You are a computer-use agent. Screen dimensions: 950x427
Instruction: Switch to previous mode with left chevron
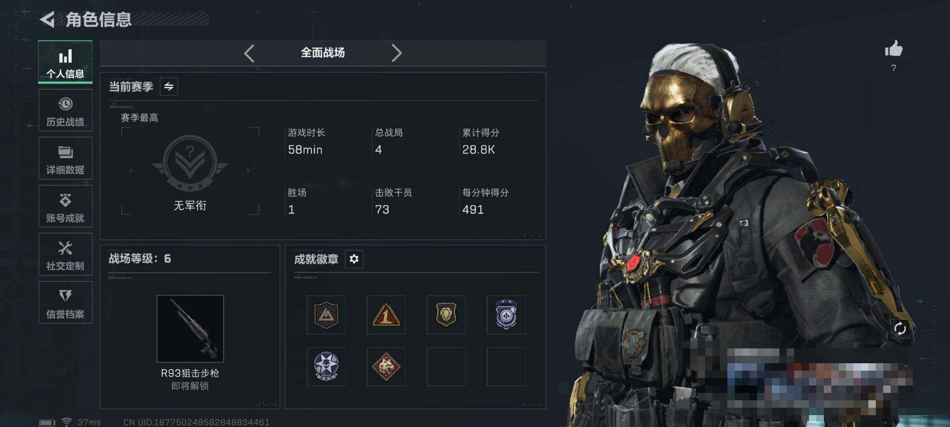click(249, 53)
